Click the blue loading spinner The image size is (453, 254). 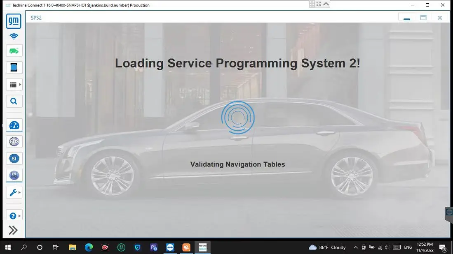238,118
